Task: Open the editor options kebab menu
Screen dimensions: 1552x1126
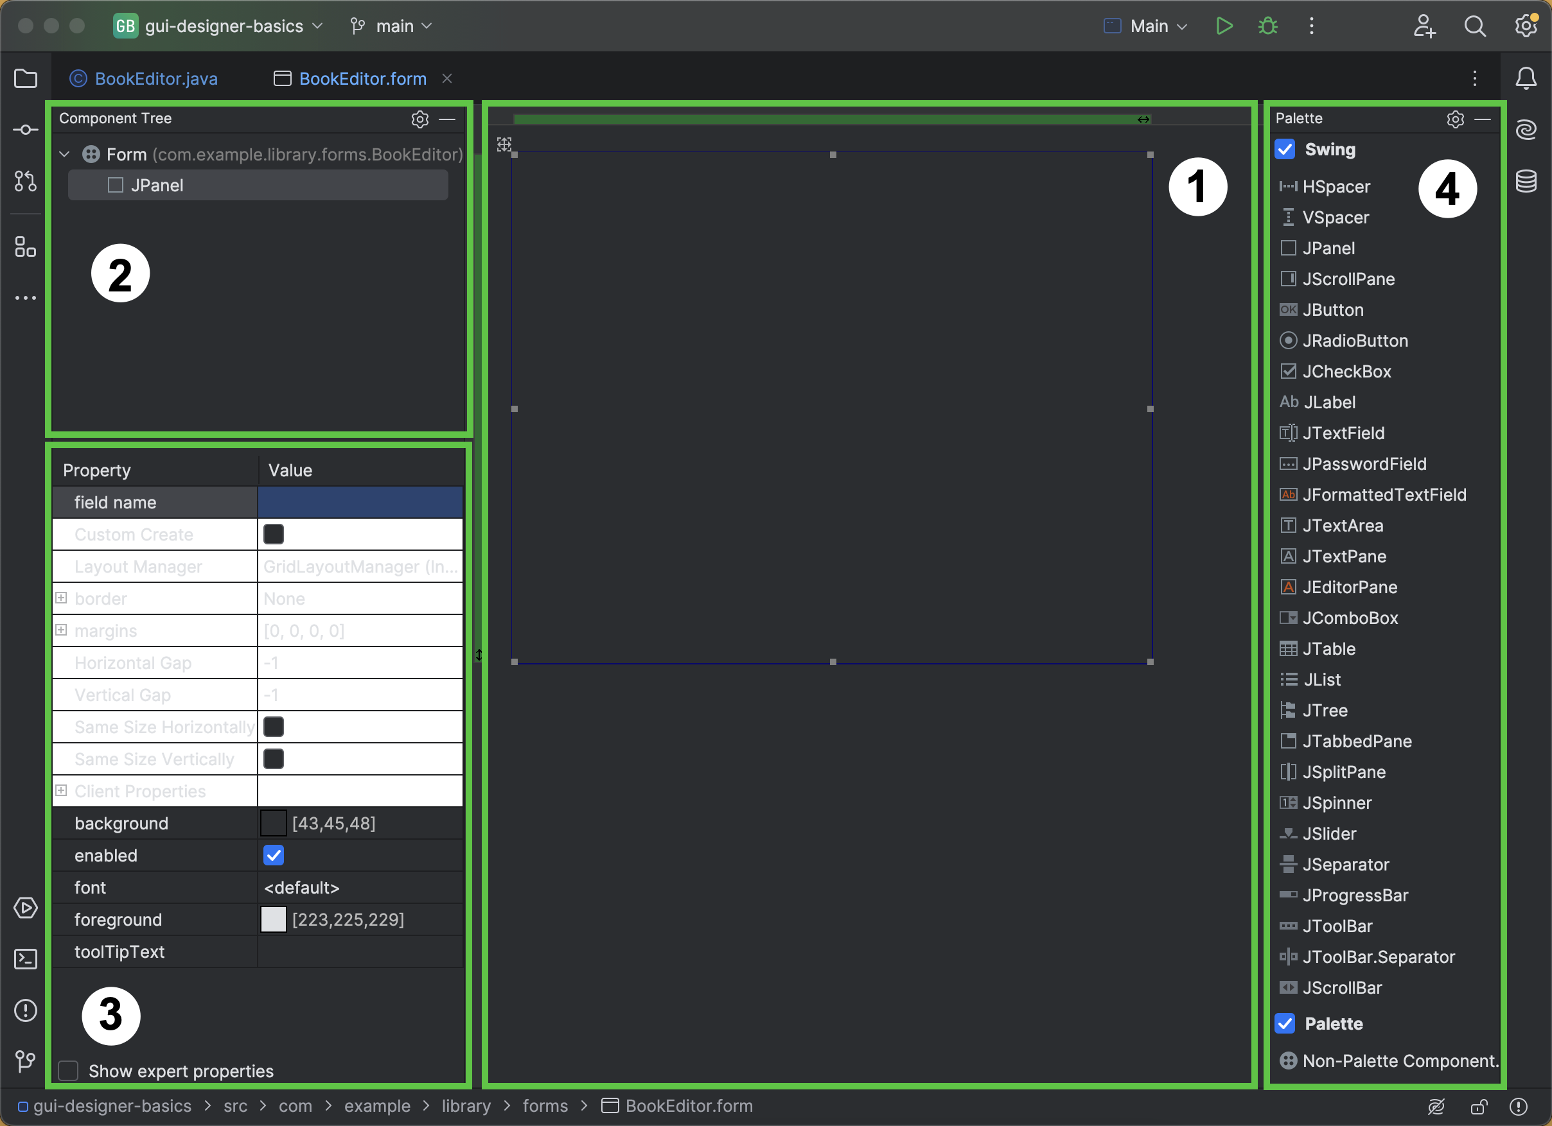Action: (x=1476, y=78)
